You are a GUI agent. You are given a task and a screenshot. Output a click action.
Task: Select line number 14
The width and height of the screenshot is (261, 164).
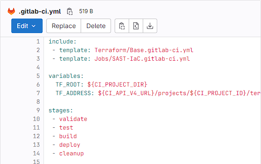[x=36, y=153]
